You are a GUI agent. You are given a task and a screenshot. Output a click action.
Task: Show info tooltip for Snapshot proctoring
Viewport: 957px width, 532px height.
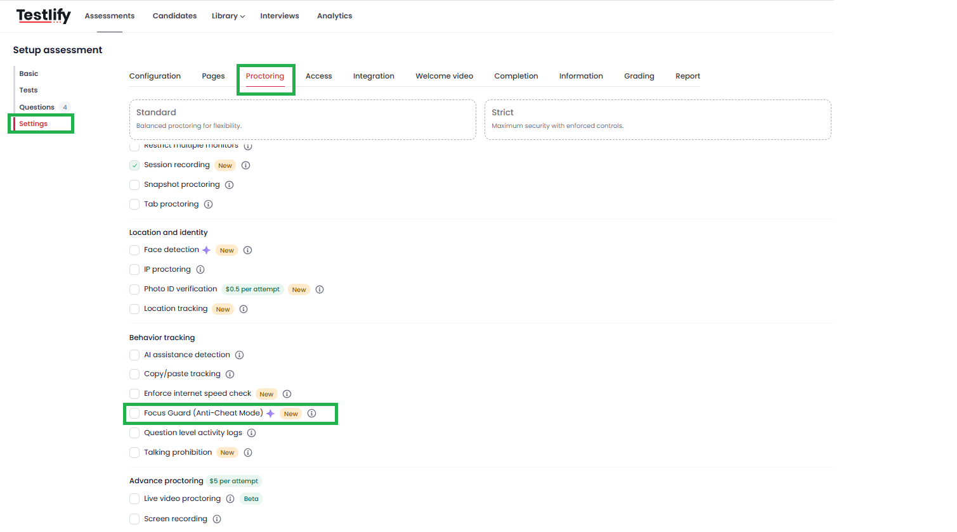230,185
